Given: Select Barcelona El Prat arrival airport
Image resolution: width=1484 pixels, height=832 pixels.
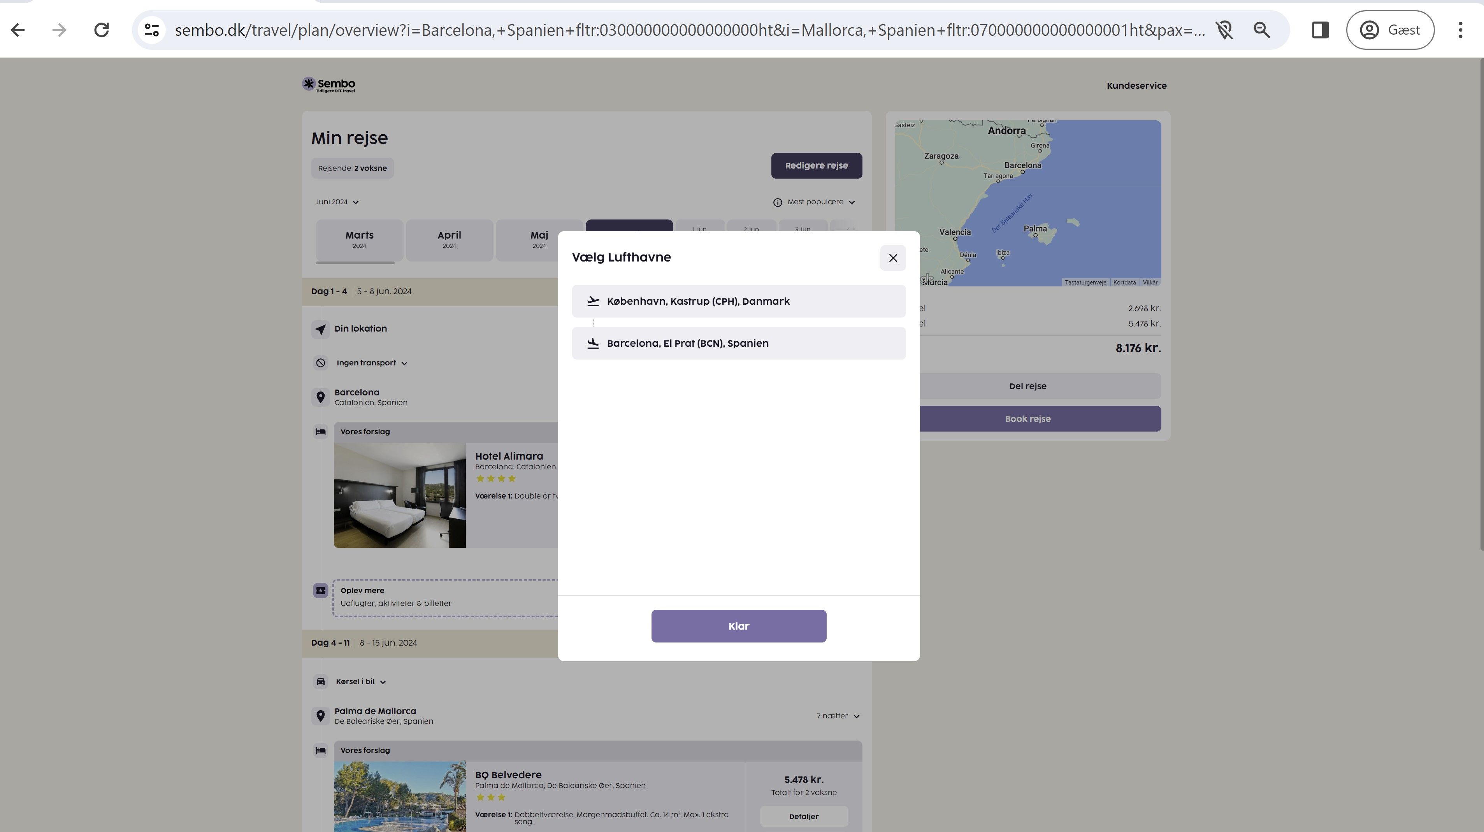Looking at the screenshot, I should pos(738,343).
